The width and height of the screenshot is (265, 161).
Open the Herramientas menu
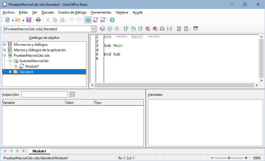point(101,12)
